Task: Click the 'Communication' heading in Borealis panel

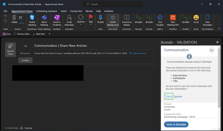Action: click(176, 50)
